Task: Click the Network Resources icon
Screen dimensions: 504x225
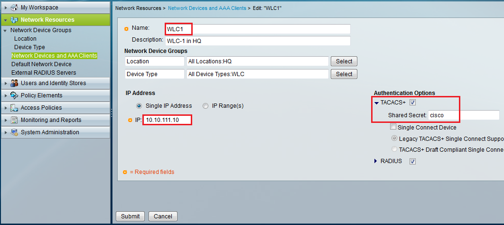Action: click(x=14, y=20)
